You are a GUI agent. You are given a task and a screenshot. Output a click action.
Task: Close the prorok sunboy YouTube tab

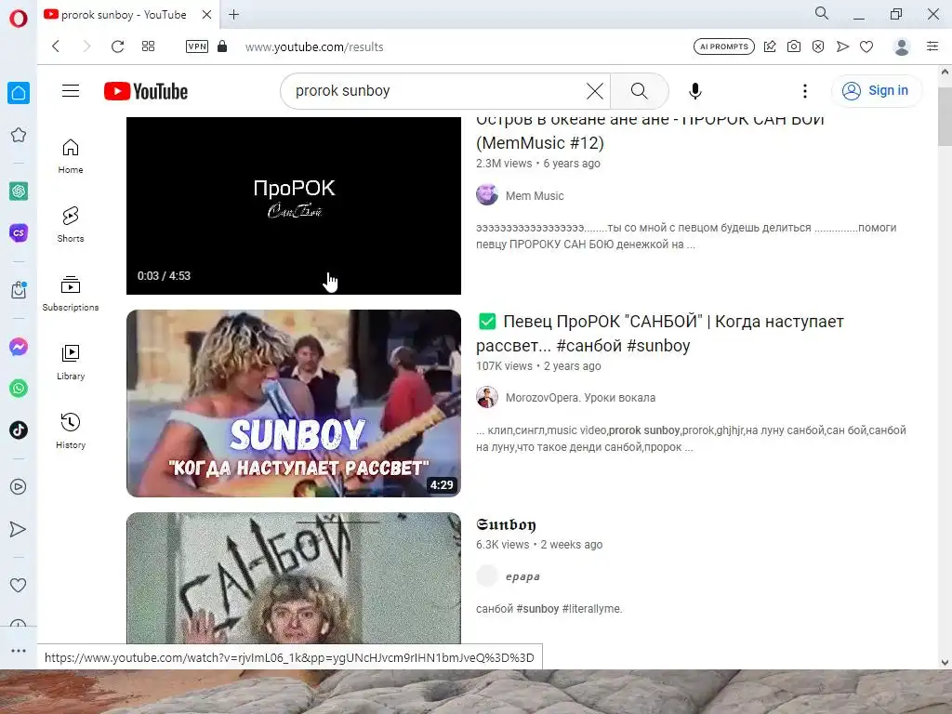coord(207,15)
